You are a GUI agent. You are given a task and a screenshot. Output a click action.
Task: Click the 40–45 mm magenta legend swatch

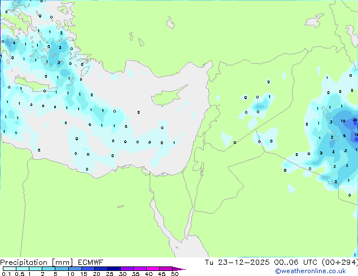point(153,269)
